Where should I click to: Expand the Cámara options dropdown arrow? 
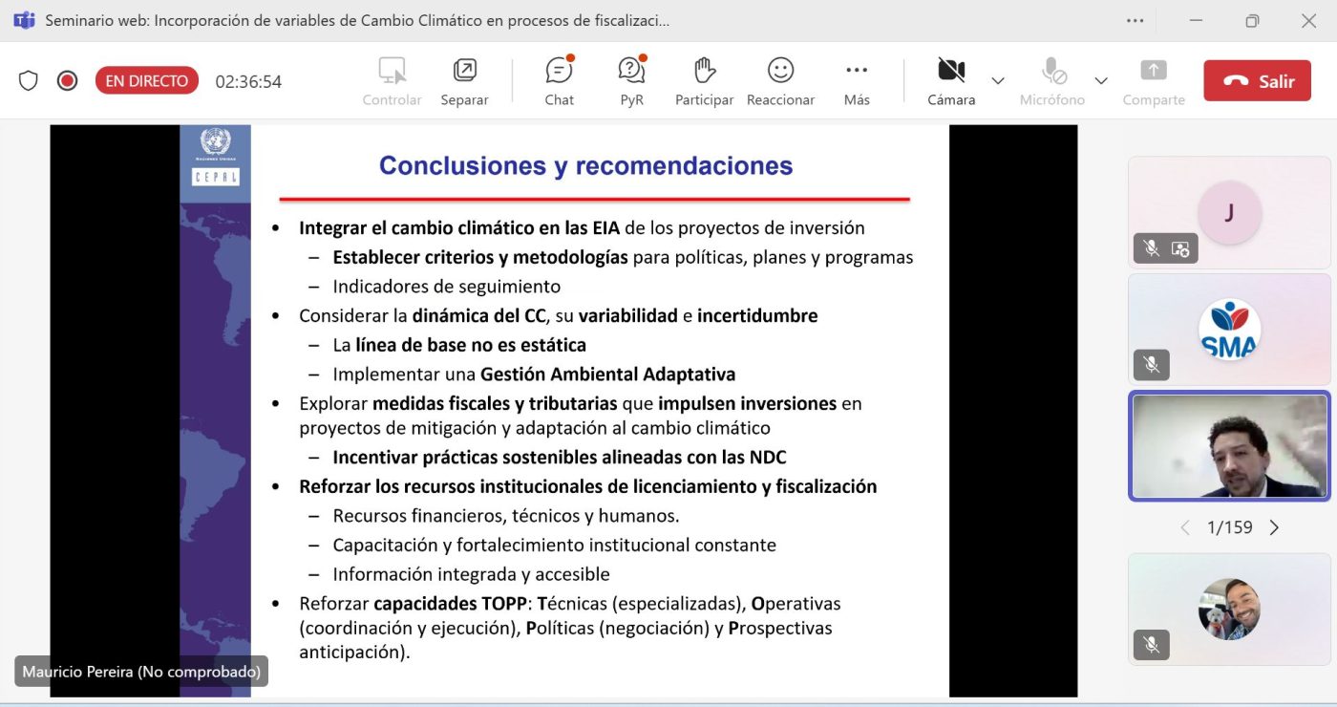(998, 81)
